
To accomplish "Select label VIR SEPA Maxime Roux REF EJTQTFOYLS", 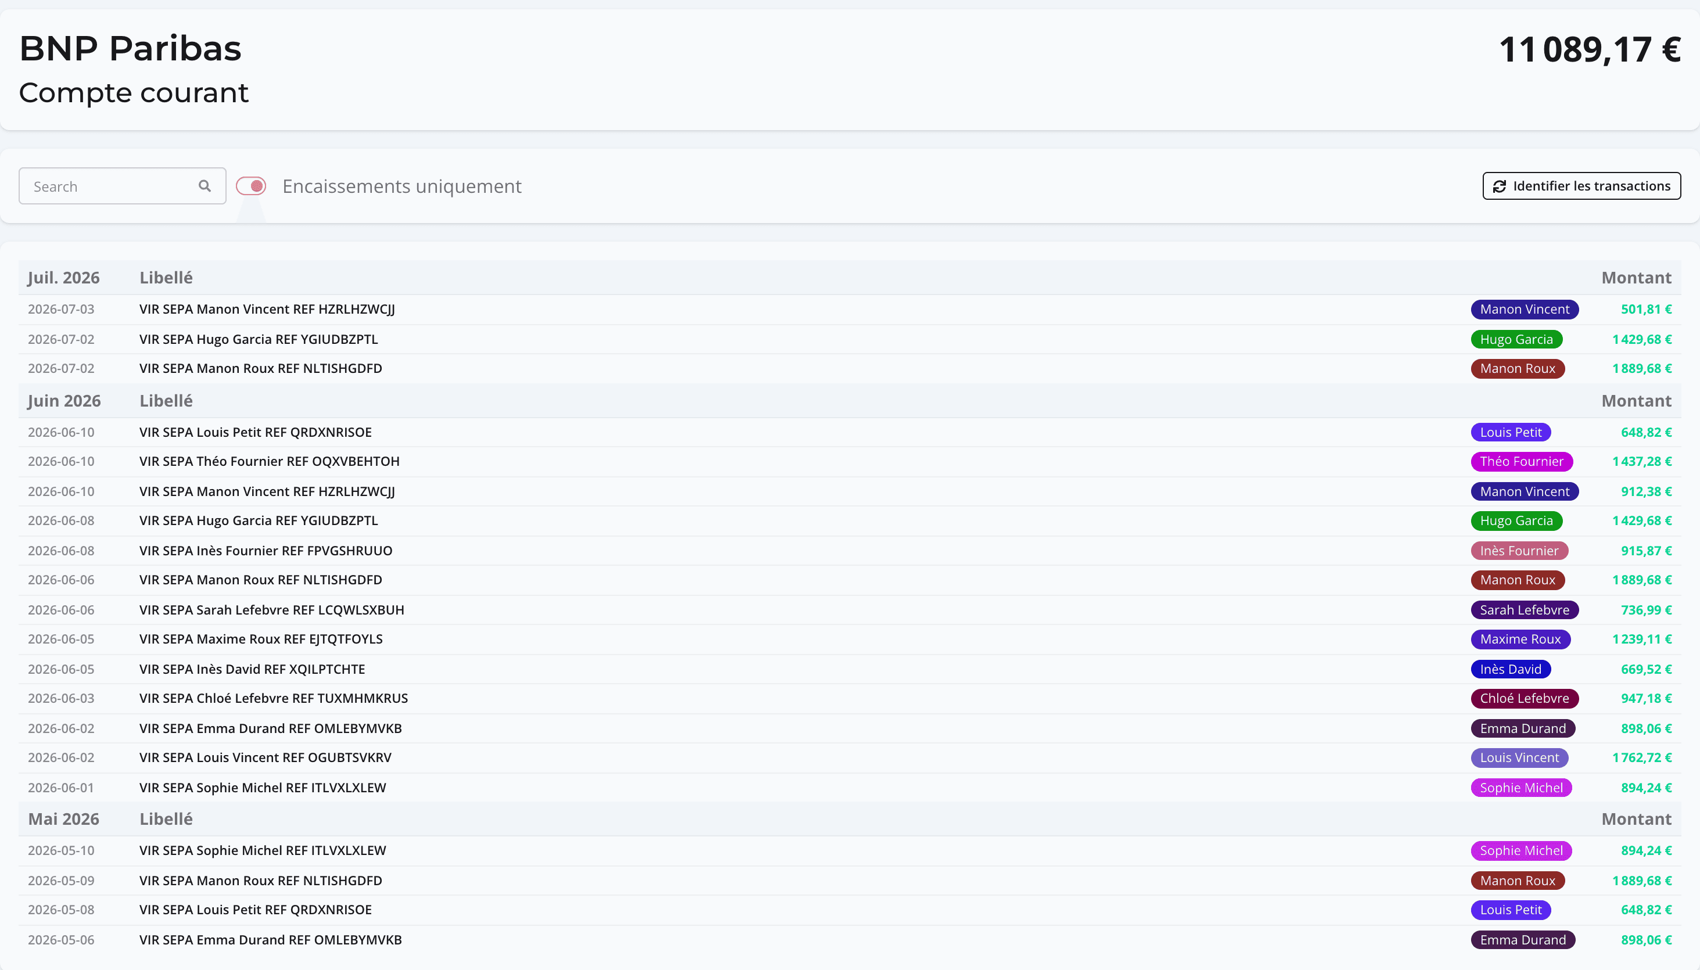I will 261,640.
